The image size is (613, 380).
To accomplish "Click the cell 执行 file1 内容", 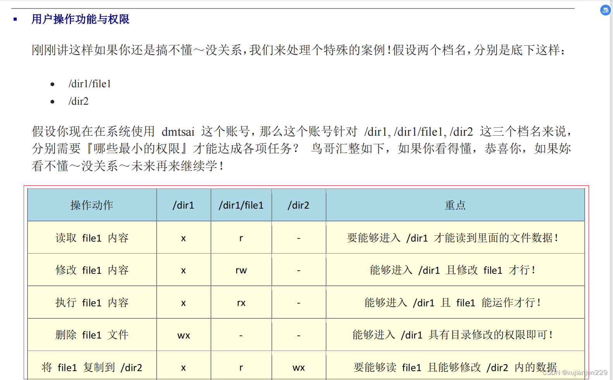I will pos(92,302).
